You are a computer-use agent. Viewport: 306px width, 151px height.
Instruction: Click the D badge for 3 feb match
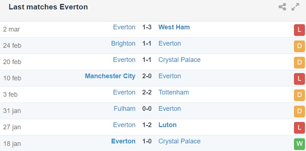tap(299, 95)
